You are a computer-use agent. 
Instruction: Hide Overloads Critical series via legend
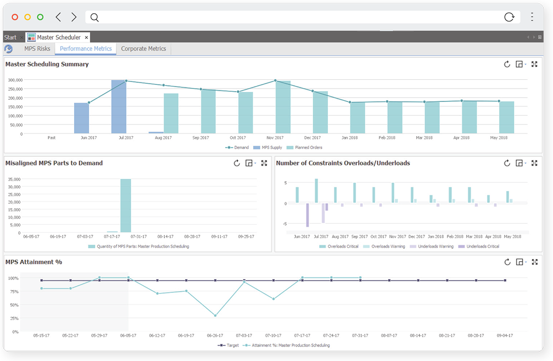[x=340, y=246]
